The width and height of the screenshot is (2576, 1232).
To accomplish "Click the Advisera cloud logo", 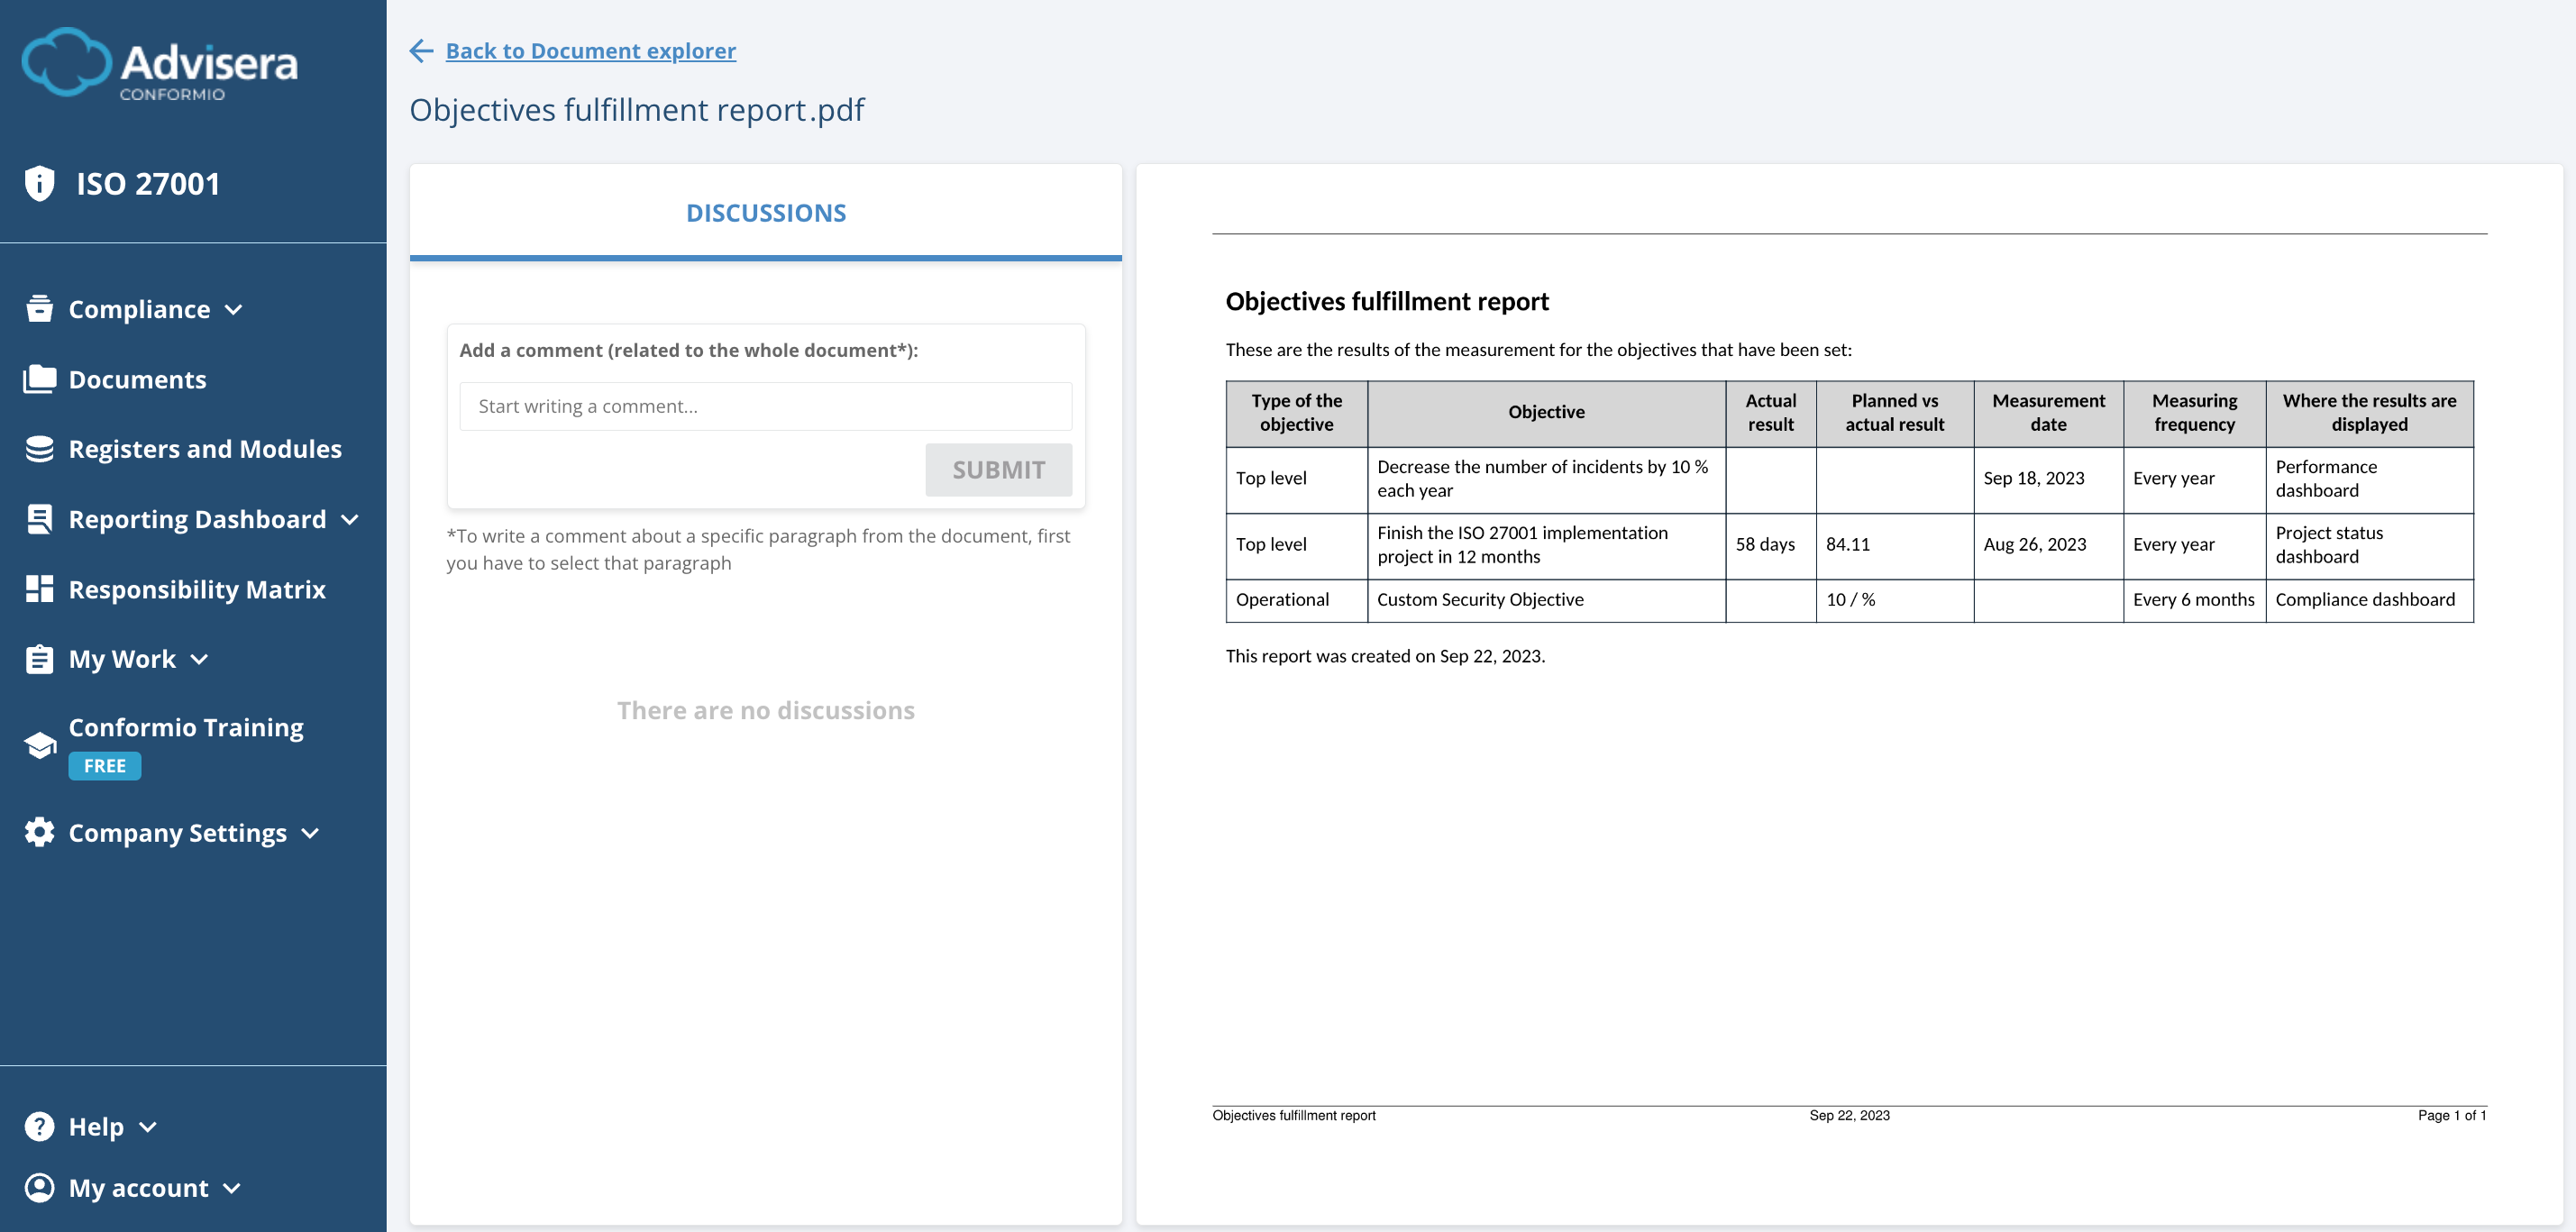I will pos(65,62).
